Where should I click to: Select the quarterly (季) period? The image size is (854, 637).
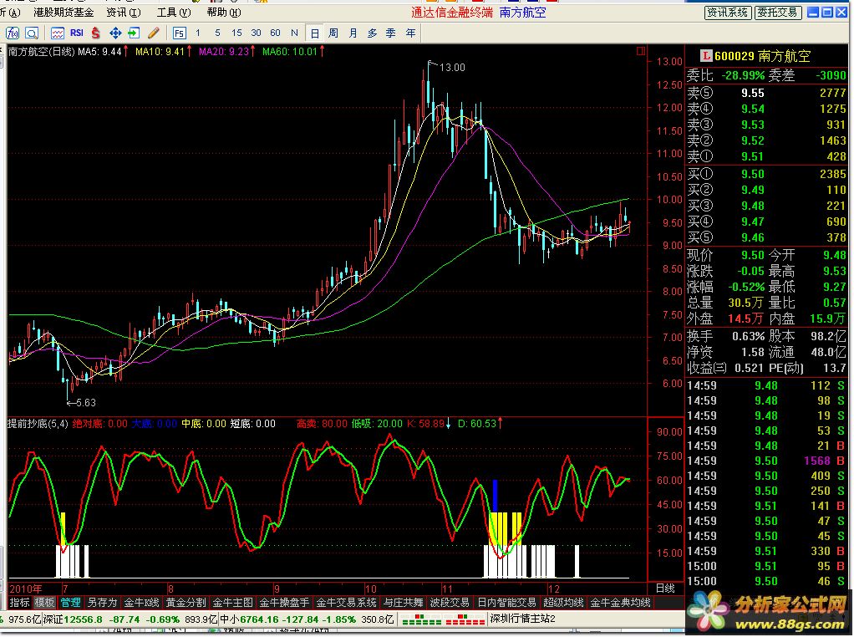pos(391,33)
